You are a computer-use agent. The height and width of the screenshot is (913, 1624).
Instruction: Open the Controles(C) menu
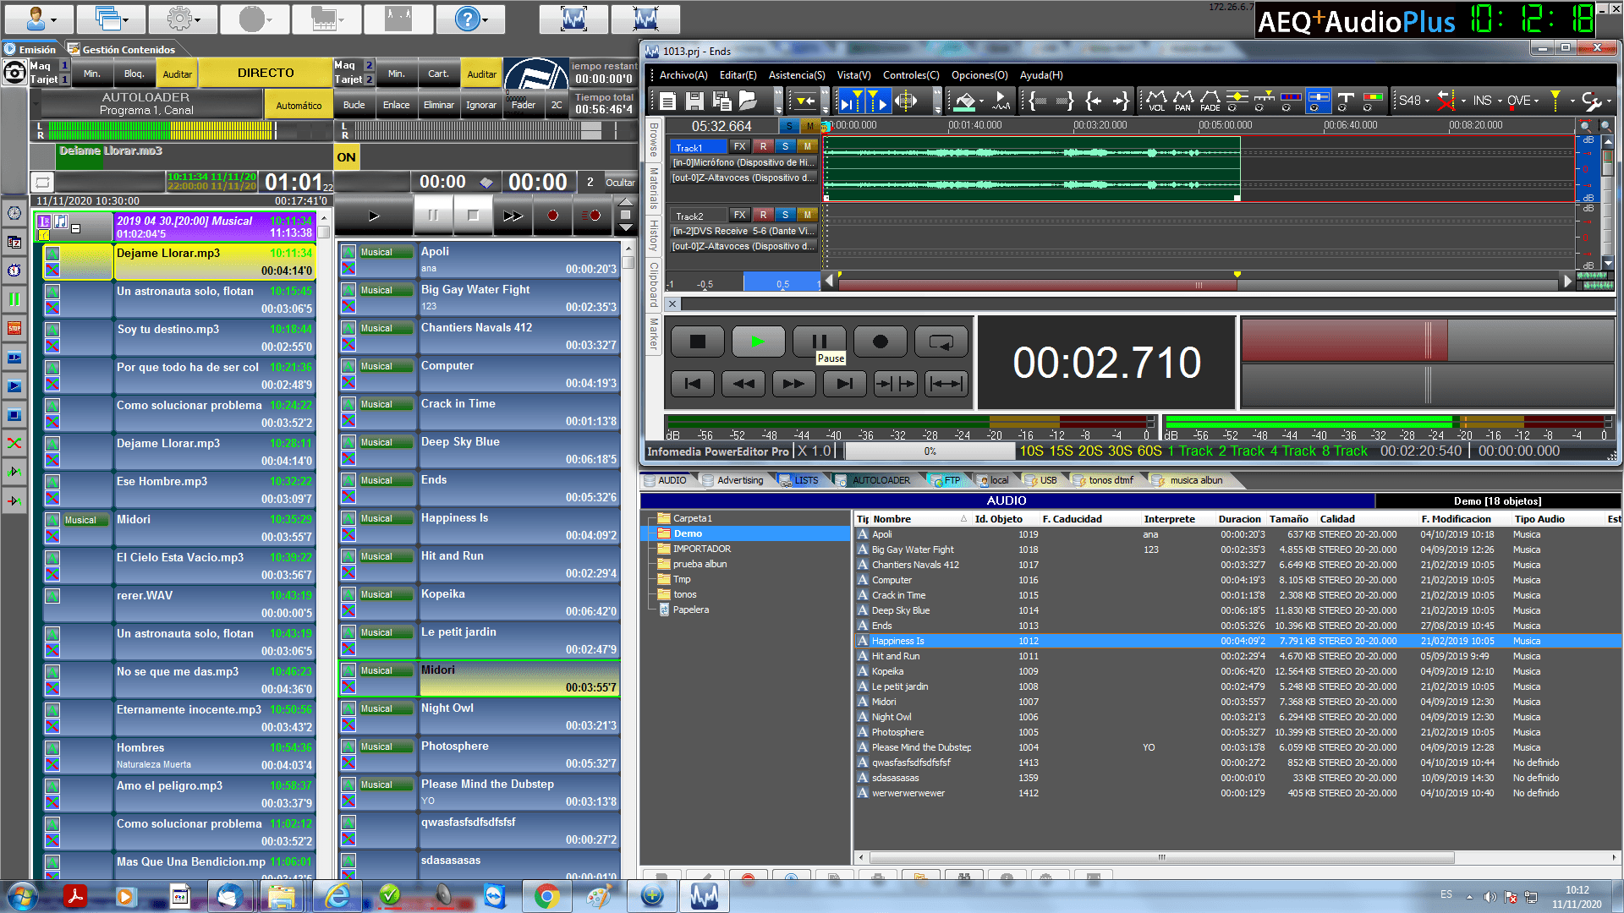[911, 75]
